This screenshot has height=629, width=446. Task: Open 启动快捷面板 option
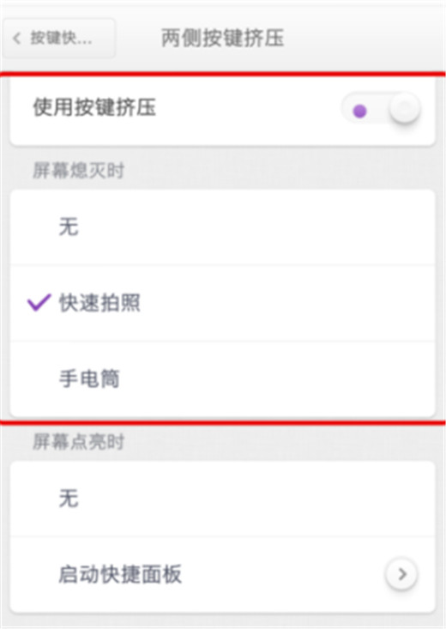coord(223,574)
